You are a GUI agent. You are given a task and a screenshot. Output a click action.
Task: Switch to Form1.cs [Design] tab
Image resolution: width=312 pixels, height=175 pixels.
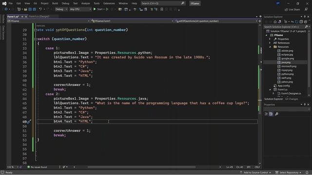point(39,17)
